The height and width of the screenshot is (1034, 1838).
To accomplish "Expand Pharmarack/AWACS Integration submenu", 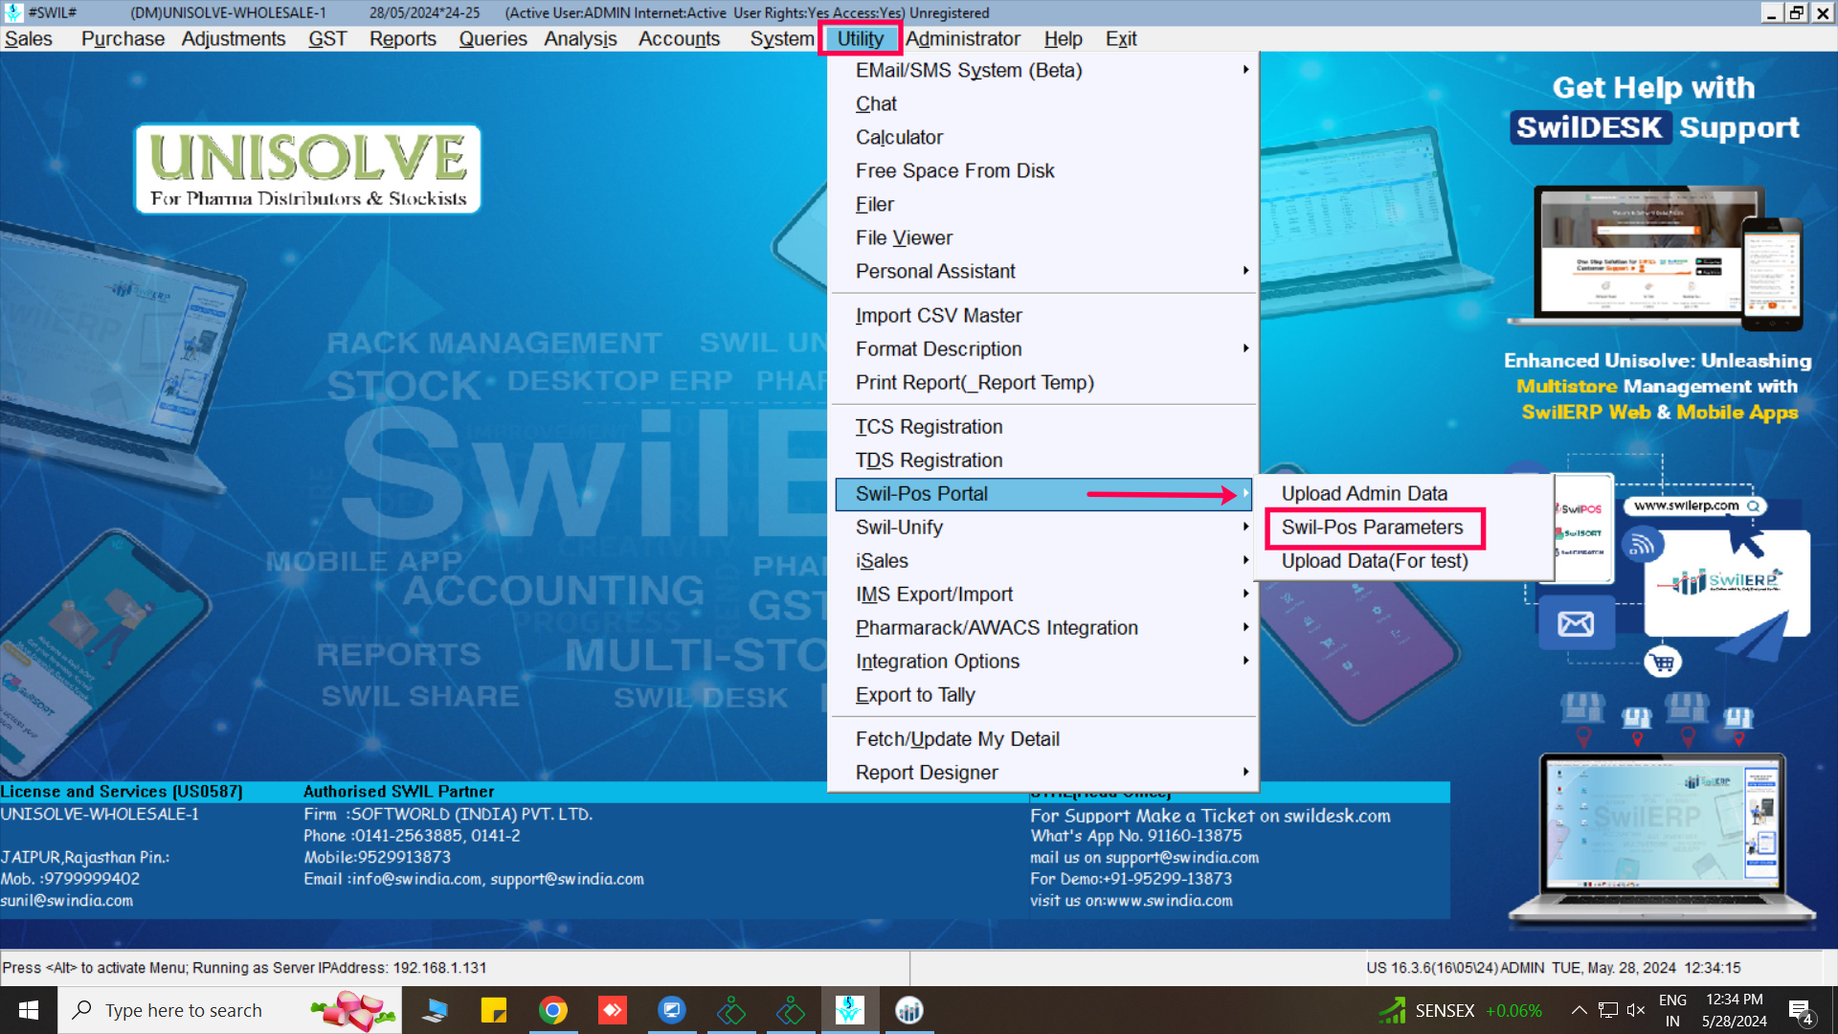I will point(1043,627).
